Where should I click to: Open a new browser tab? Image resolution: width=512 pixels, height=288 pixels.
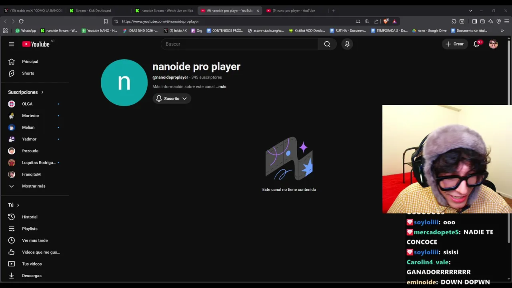[333, 11]
